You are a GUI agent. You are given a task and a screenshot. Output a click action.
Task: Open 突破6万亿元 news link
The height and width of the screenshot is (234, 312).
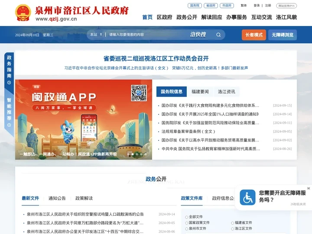tap(210, 68)
